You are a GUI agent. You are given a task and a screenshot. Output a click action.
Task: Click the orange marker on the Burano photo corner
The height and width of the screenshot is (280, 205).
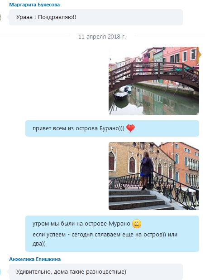coord(200,54)
